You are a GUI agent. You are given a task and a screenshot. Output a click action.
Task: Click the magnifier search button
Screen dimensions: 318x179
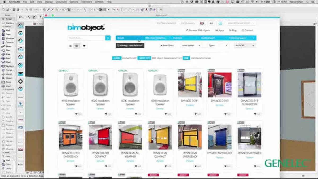108,38
